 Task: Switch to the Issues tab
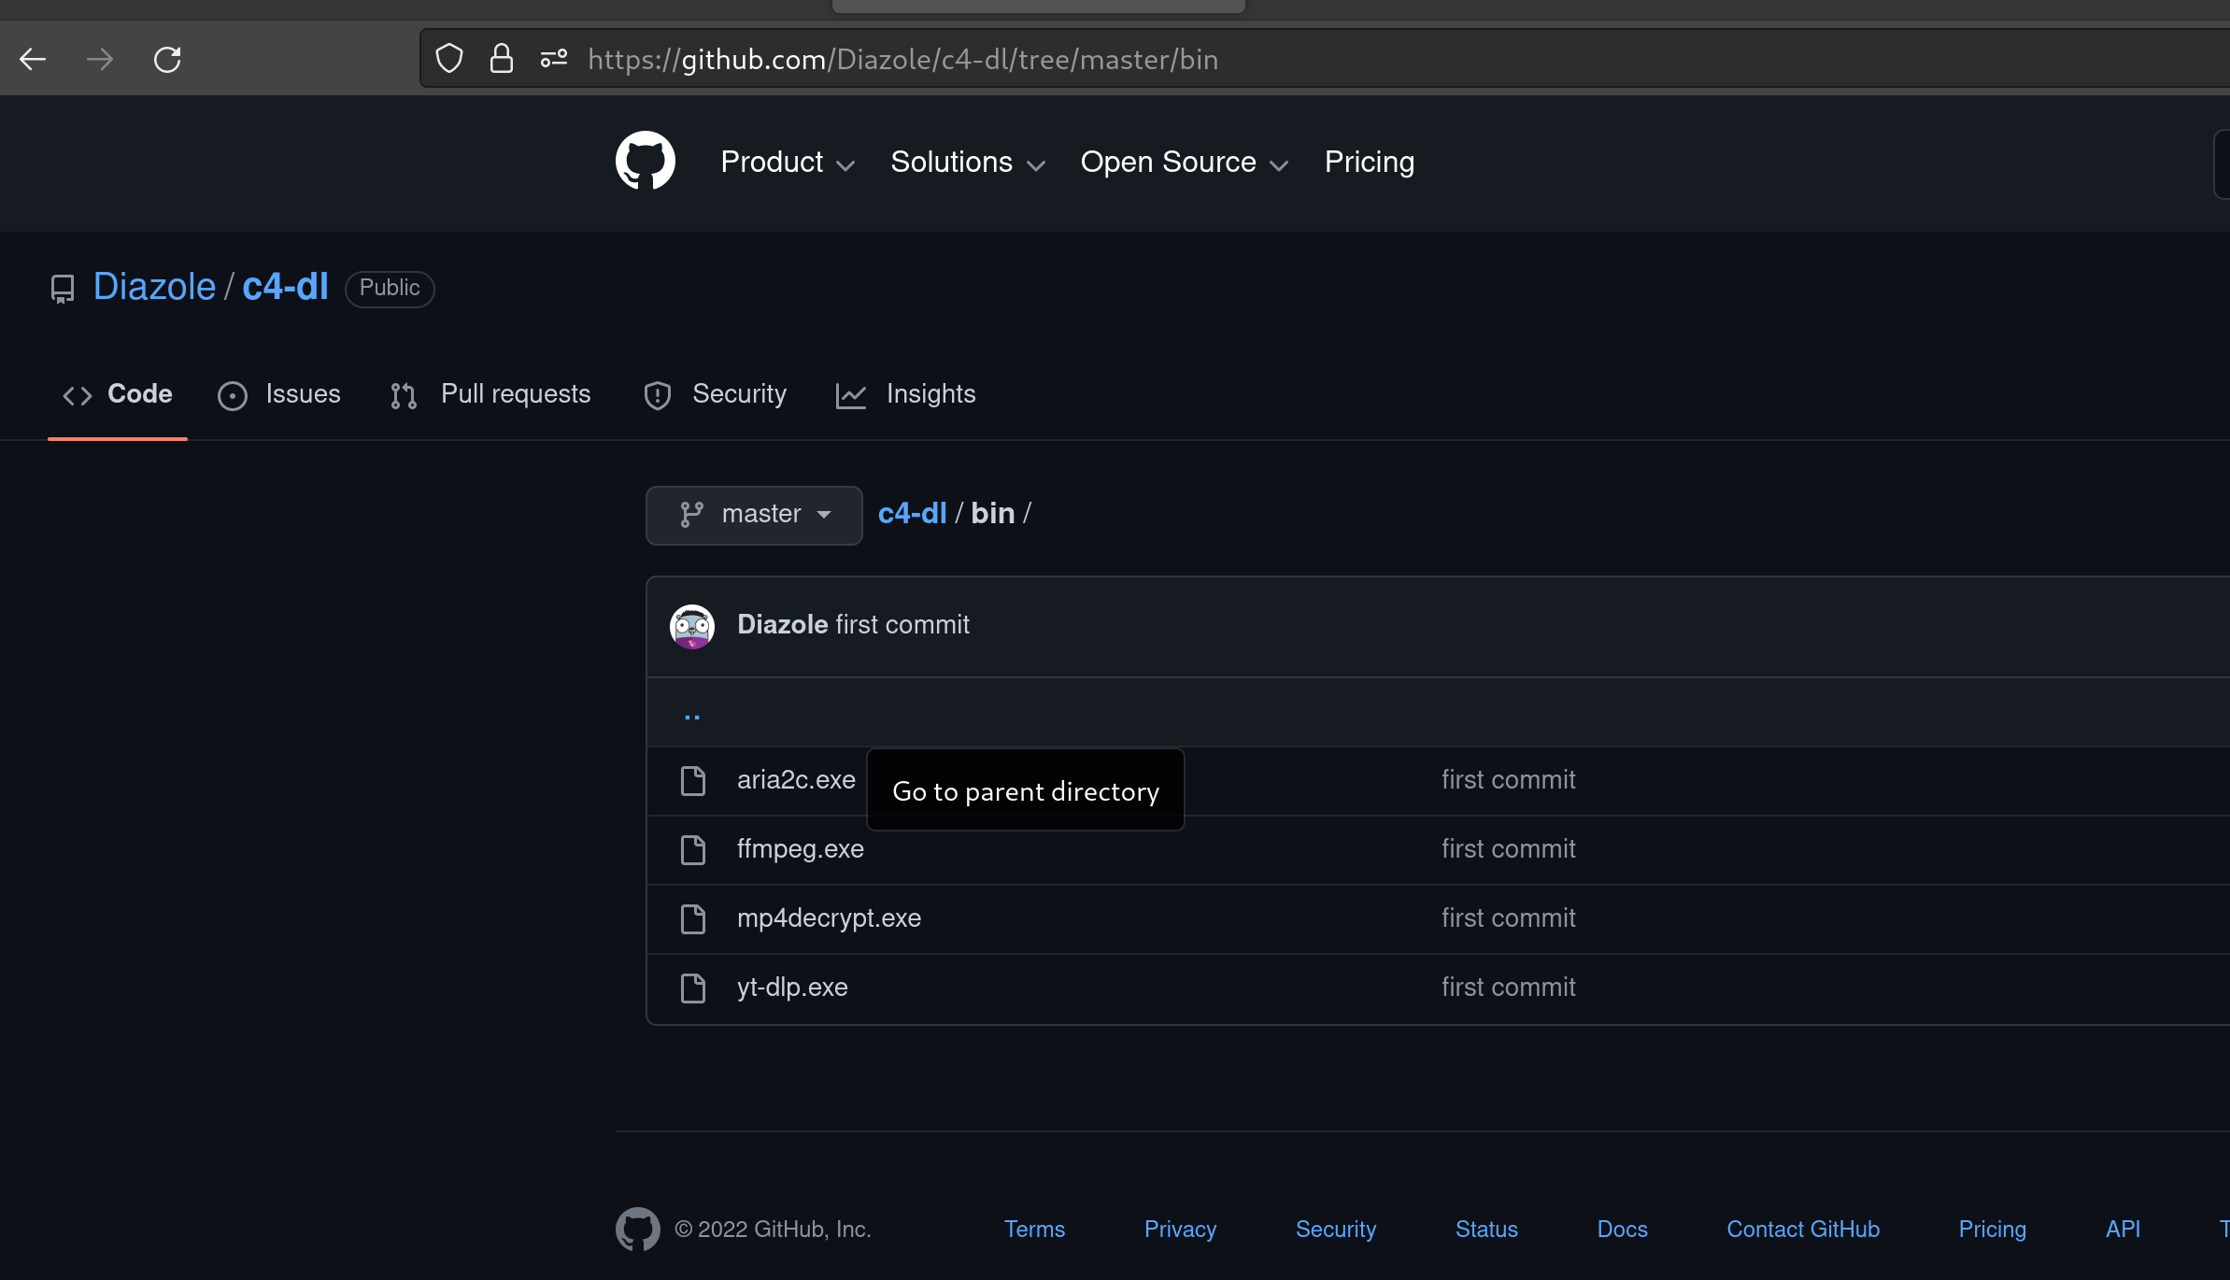[x=279, y=394]
